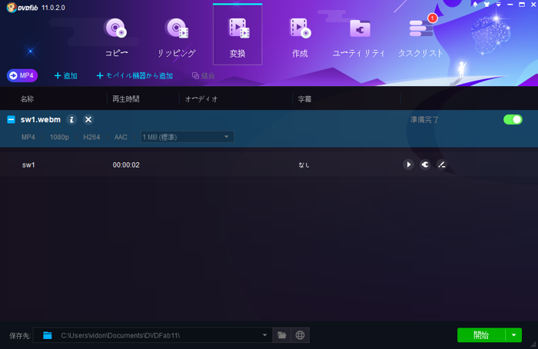Image resolution: width=538 pixels, height=349 pixels.
Task: Open the 作成 (Creator) module
Action: [x=300, y=38]
